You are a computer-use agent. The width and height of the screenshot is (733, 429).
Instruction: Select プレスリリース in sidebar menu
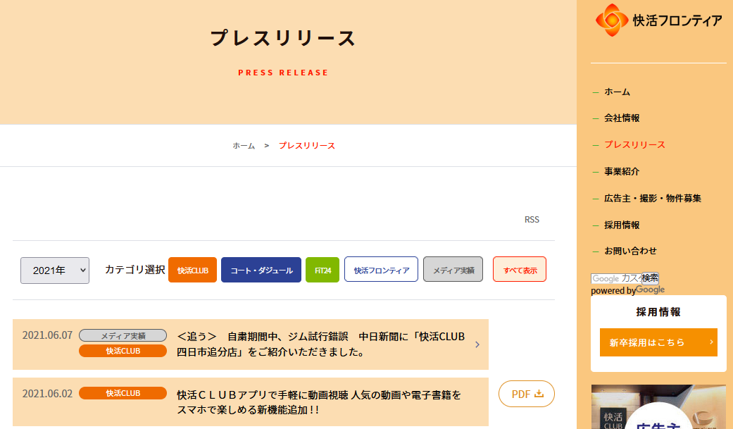(x=634, y=144)
